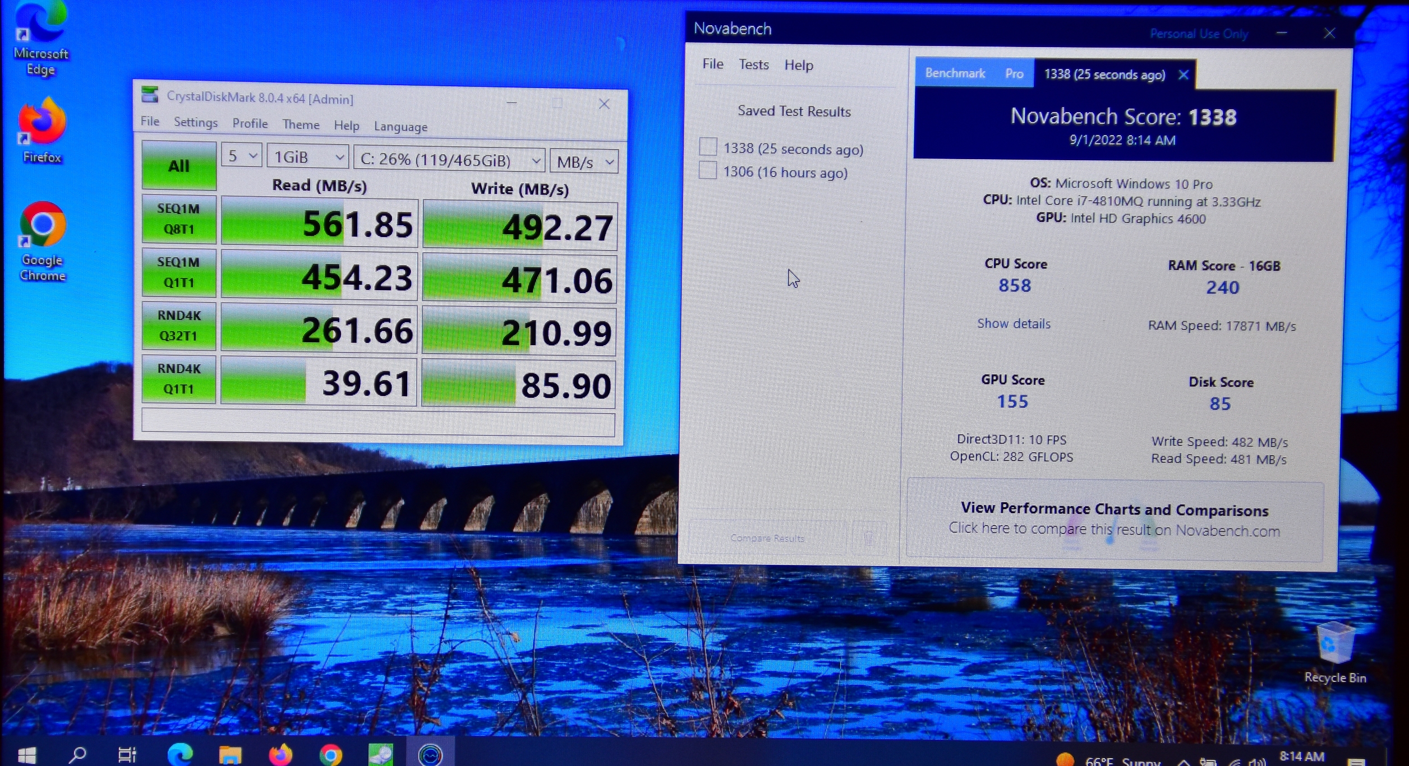Open test count dropdown showing 5
The height and width of the screenshot is (766, 1409).
pyautogui.click(x=242, y=156)
